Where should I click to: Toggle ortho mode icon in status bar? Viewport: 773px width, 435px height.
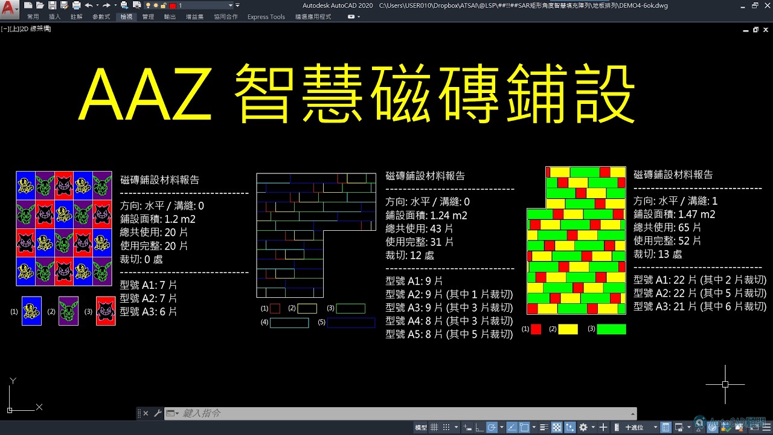click(478, 427)
